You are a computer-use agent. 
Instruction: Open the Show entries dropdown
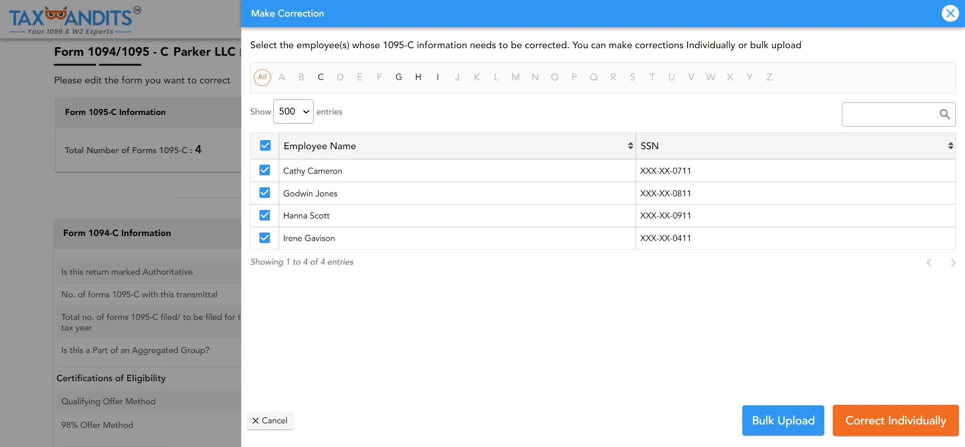pos(293,111)
